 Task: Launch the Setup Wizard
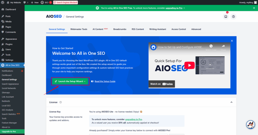click(x=70, y=81)
